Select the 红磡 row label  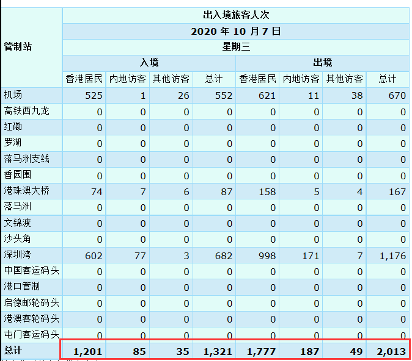pyautogui.click(x=13, y=127)
